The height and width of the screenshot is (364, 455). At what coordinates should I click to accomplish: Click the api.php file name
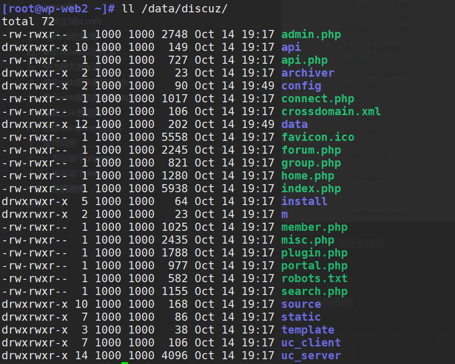point(305,60)
